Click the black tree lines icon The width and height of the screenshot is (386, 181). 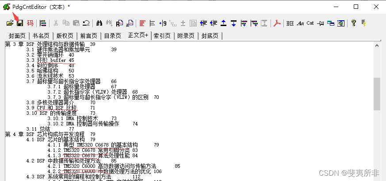(153, 23)
